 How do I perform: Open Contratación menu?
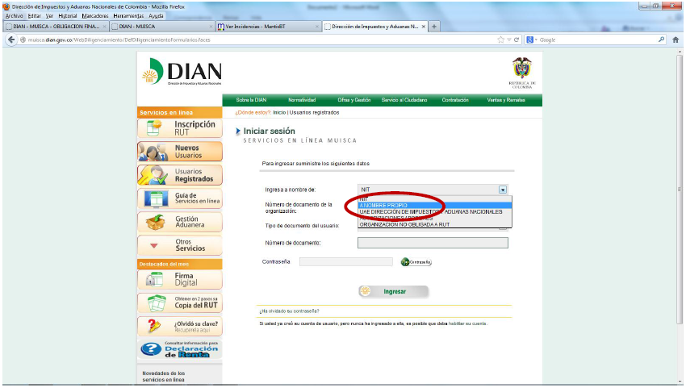pos(455,100)
